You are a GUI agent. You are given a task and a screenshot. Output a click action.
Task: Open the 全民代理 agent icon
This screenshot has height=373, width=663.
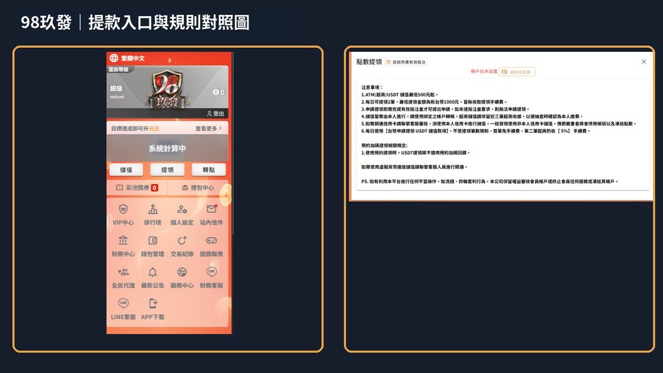coord(123,272)
